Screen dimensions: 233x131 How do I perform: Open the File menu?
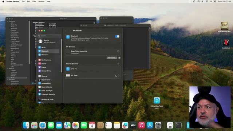click(x=23, y=1)
